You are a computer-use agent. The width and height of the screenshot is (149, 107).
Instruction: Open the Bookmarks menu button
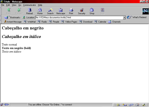(12, 18)
